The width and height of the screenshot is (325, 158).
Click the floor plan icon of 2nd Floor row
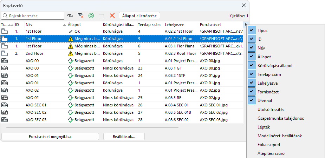[x=4, y=53]
